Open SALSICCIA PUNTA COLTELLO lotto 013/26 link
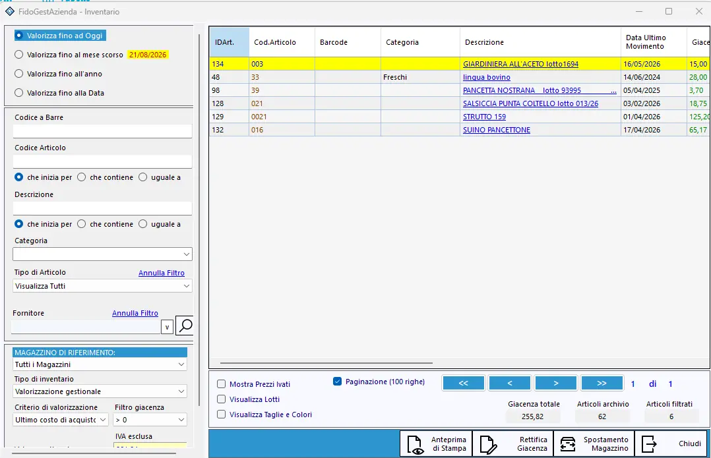711x458 pixels. click(x=530, y=103)
